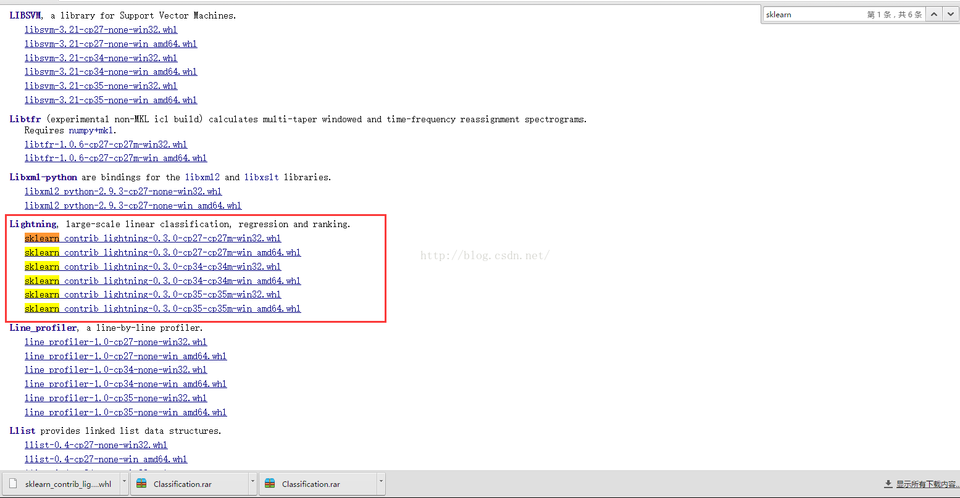Download llist-0.4-cp27-none-win32.whl
The width and height of the screenshot is (960, 498).
pyautogui.click(x=96, y=445)
